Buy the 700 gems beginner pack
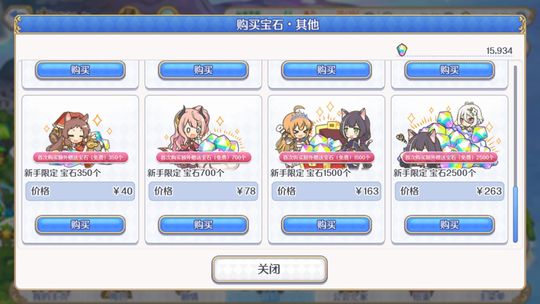 (x=203, y=225)
